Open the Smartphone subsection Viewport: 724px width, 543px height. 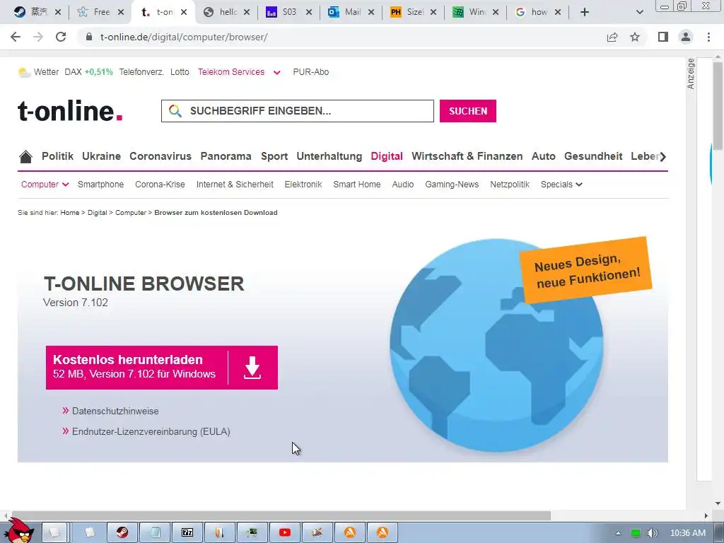click(100, 185)
